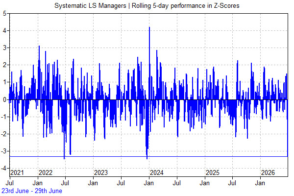The image size is (294, 196).
Task: Click the 2022 year label
Action: click(46, 172)
